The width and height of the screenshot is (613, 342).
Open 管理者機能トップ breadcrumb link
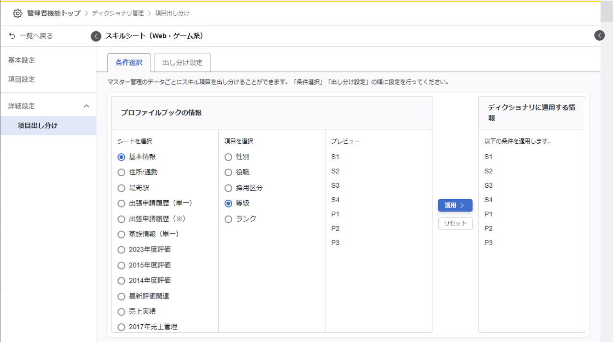pos(54,13)
